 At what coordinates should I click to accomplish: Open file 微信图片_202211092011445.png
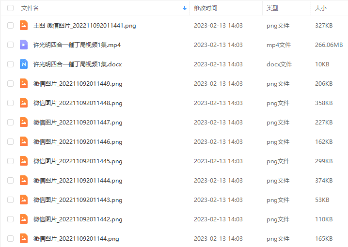pyautogui.click(x=78, y=161)
